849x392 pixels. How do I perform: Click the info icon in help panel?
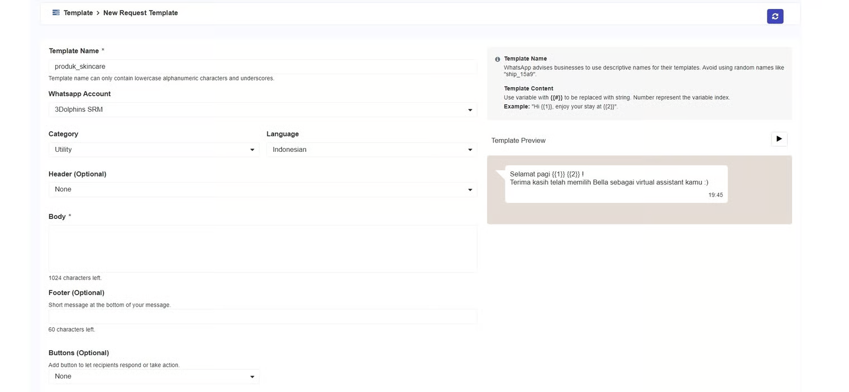pyautogui.click(x=497, y=59)
